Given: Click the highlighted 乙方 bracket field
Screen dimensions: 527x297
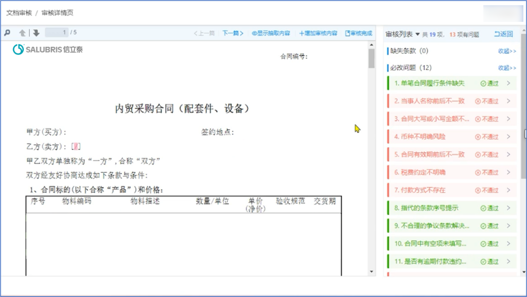Looking at the screenshot, I should coord(76,146).
